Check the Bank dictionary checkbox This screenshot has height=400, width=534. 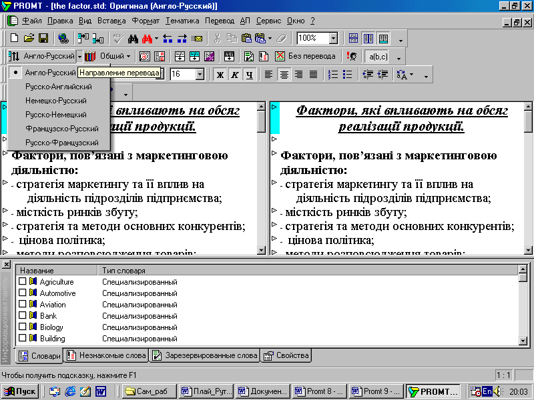click(23, 315)
